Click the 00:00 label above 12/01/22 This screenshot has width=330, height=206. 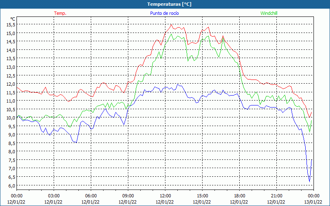pos(16,196)
